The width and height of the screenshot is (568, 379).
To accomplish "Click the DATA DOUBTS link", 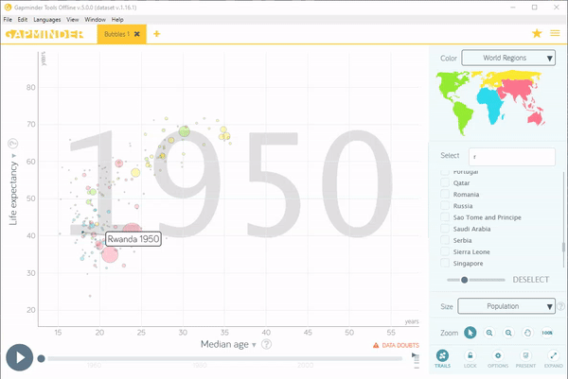I will pyautogui.click(x=400, y=345).
